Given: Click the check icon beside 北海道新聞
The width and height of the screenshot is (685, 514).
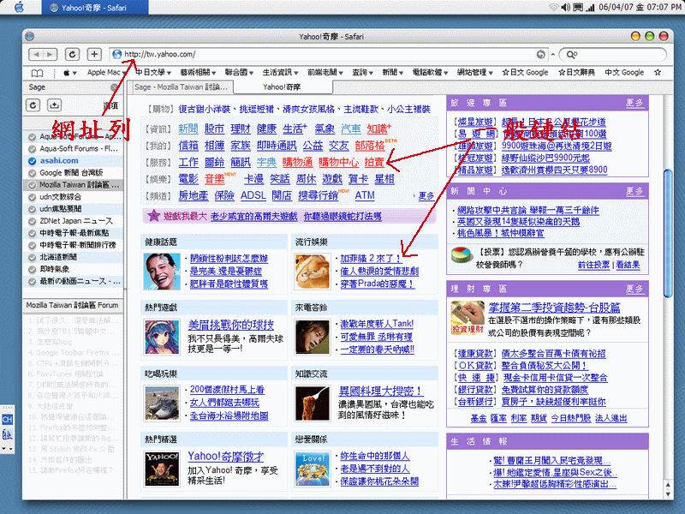Looking at the screenshot, I should (32, 257).
